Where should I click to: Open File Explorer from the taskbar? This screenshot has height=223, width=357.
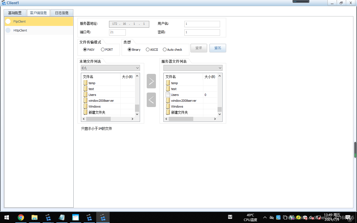click(x=35, y=217)
